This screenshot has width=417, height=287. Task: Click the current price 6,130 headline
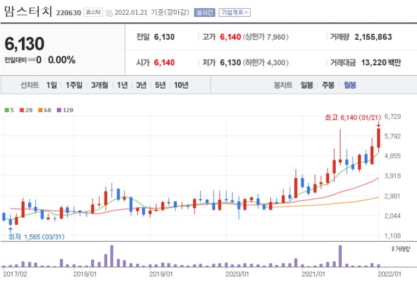click(25, 44)
